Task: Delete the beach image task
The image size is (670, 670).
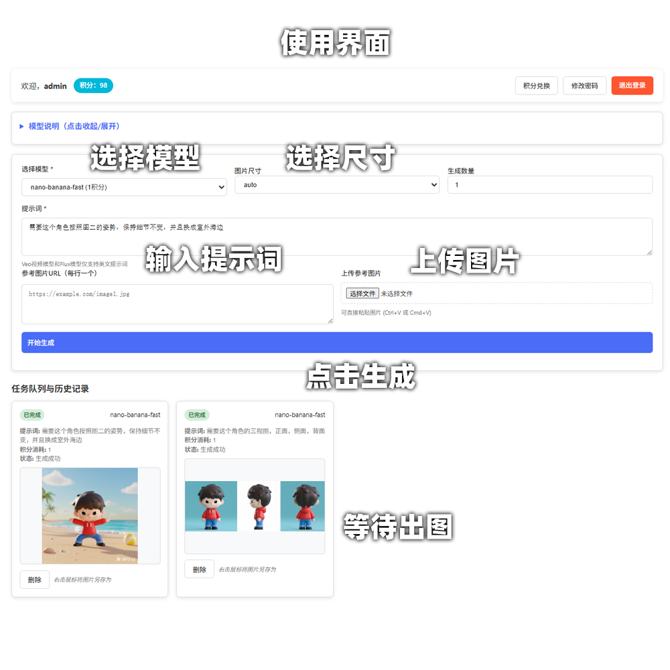Action: (35, 580)
